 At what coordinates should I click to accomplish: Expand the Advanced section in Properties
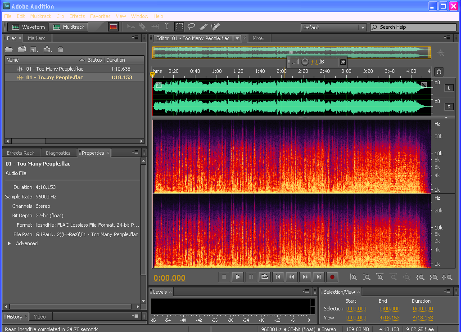pos(9,243)
